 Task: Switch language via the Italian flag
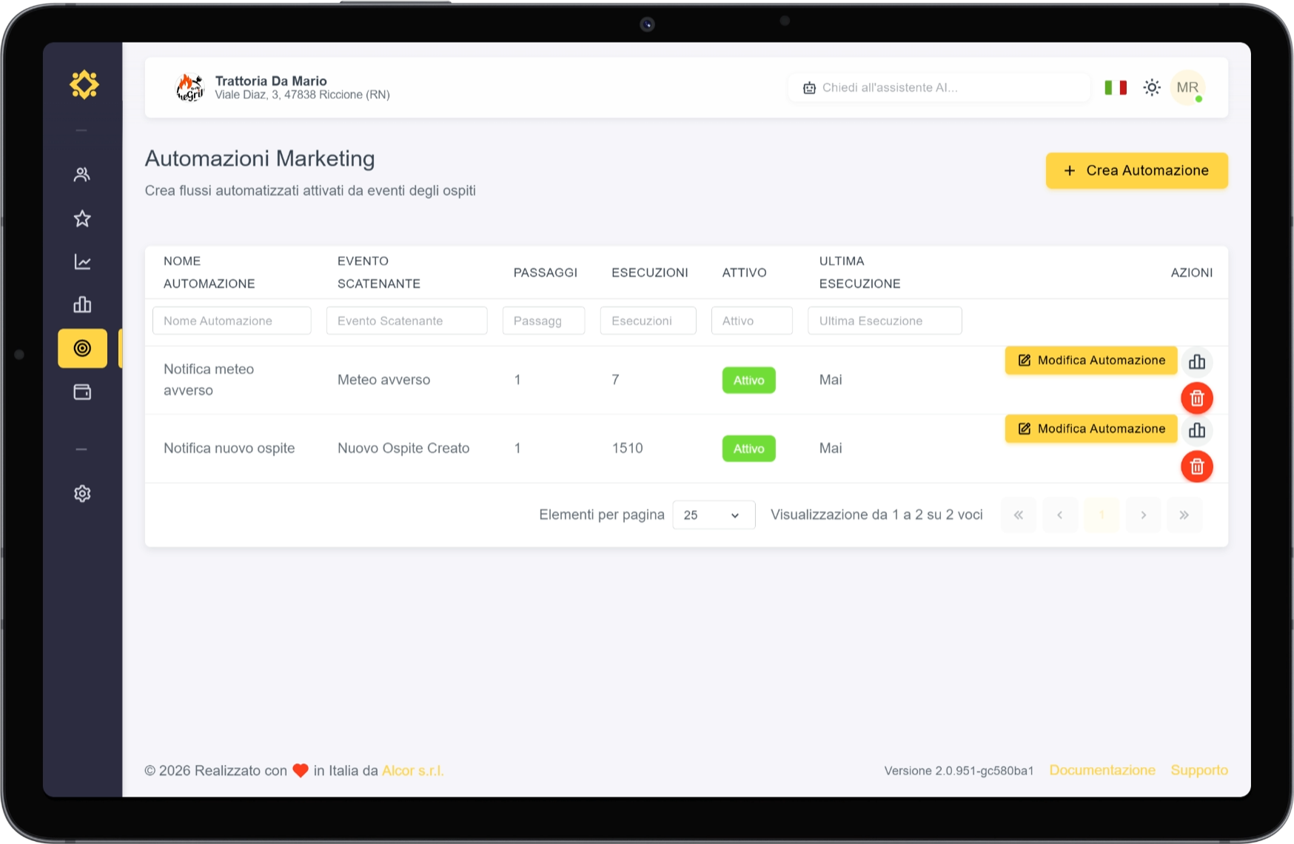pyautogui.click(x=1116, y=87)
